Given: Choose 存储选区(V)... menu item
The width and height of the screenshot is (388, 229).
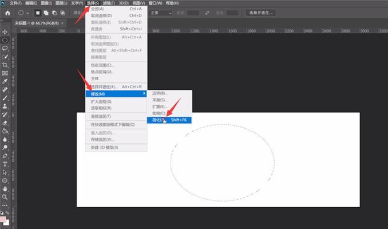Looking at the screenshot, I should [116, 140].
